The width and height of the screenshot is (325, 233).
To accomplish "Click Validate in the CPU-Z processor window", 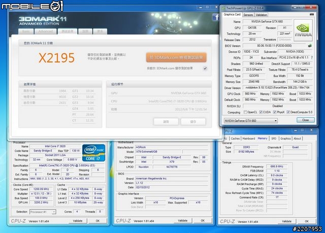I will (x=78, y=221).
